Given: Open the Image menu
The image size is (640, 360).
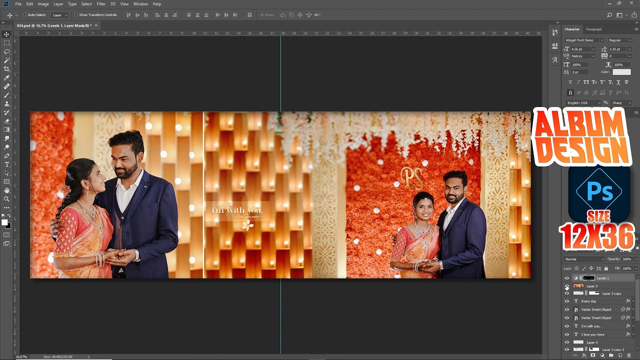Looking at the screenshot, I should (x=43, y=4).
